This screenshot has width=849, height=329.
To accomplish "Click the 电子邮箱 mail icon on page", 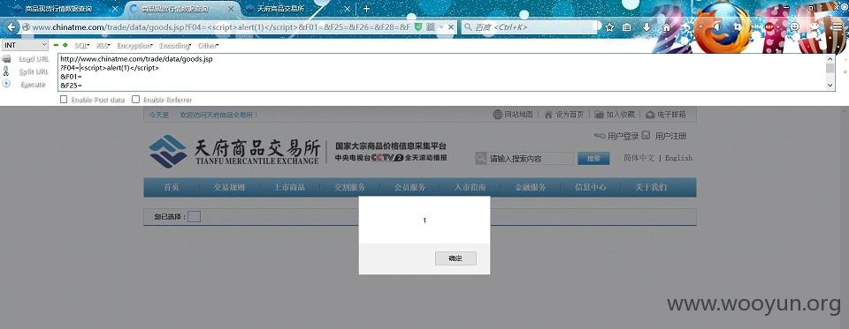I will 650,115.
